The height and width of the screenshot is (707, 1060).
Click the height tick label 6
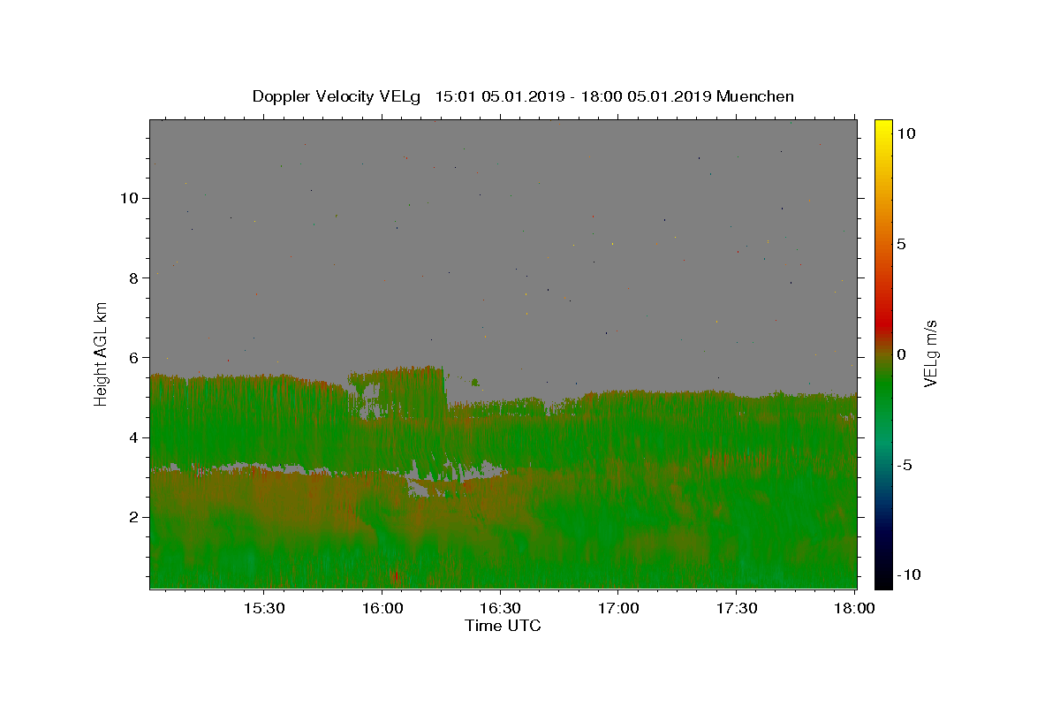click(x=136, y=357)
